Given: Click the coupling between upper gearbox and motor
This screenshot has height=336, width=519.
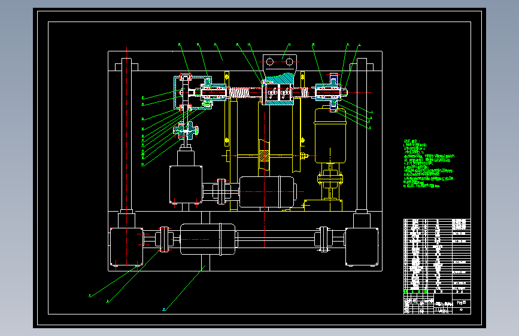Looking at the screenshot, I should (221, 191).
